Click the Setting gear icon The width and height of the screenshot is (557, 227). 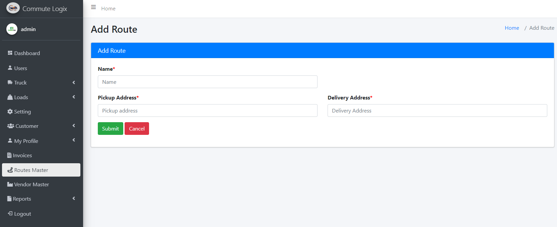pyautogui.click(x=10, y=111)
